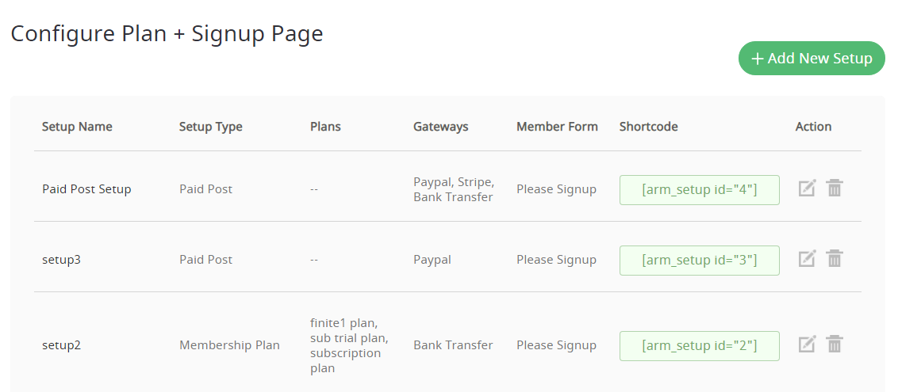
Task: Click trash icon for setup3 row
Action: tap(835, 258)
